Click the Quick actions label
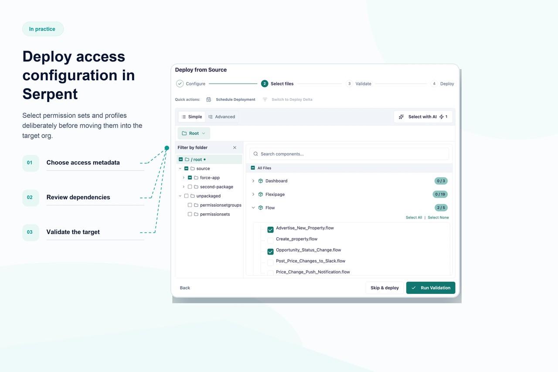558x372 pixels. pos(187,99)
